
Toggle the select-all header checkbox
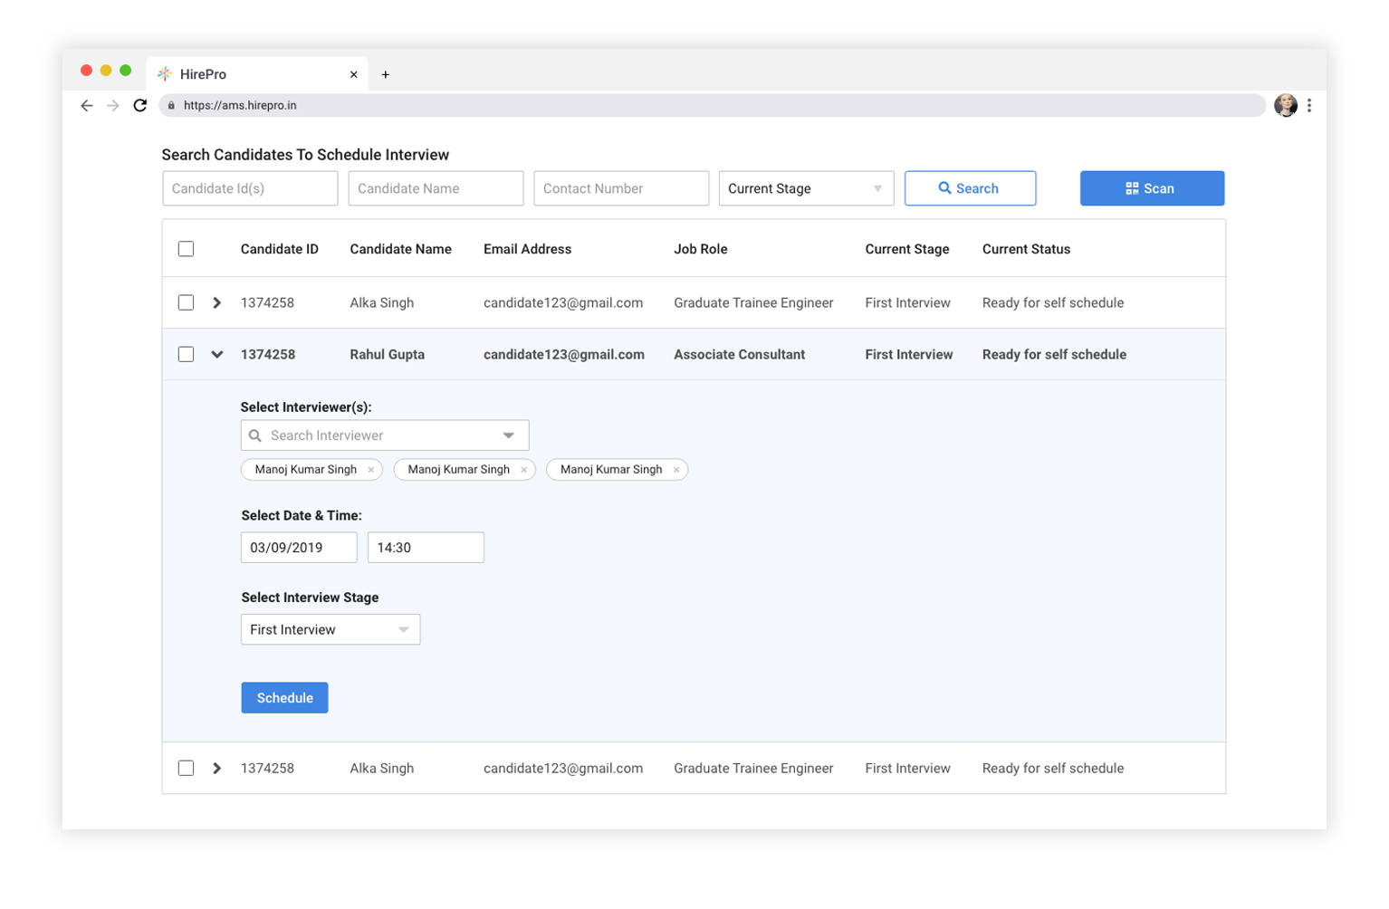pos(186,249)
